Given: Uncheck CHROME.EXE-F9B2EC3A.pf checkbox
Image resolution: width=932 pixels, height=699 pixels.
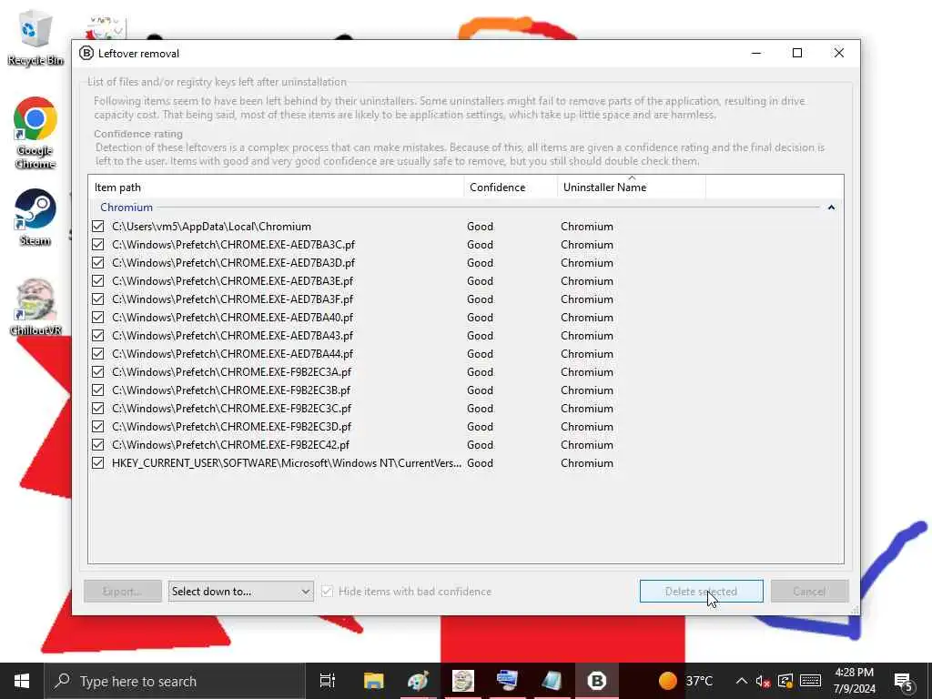Looking at the screenshot, I should point(98,372).
